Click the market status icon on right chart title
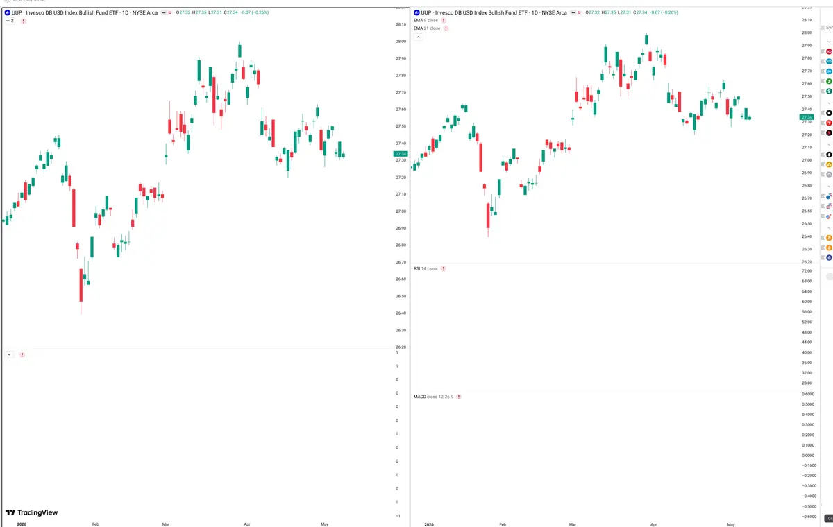833x527 pixels. click(x=573, y=12)
